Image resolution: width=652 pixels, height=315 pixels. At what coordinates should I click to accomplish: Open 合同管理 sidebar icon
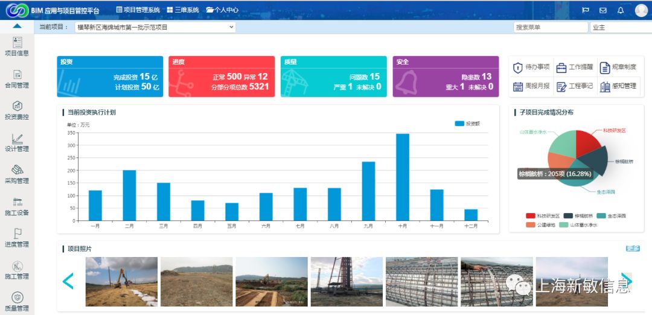coord(17,78)
